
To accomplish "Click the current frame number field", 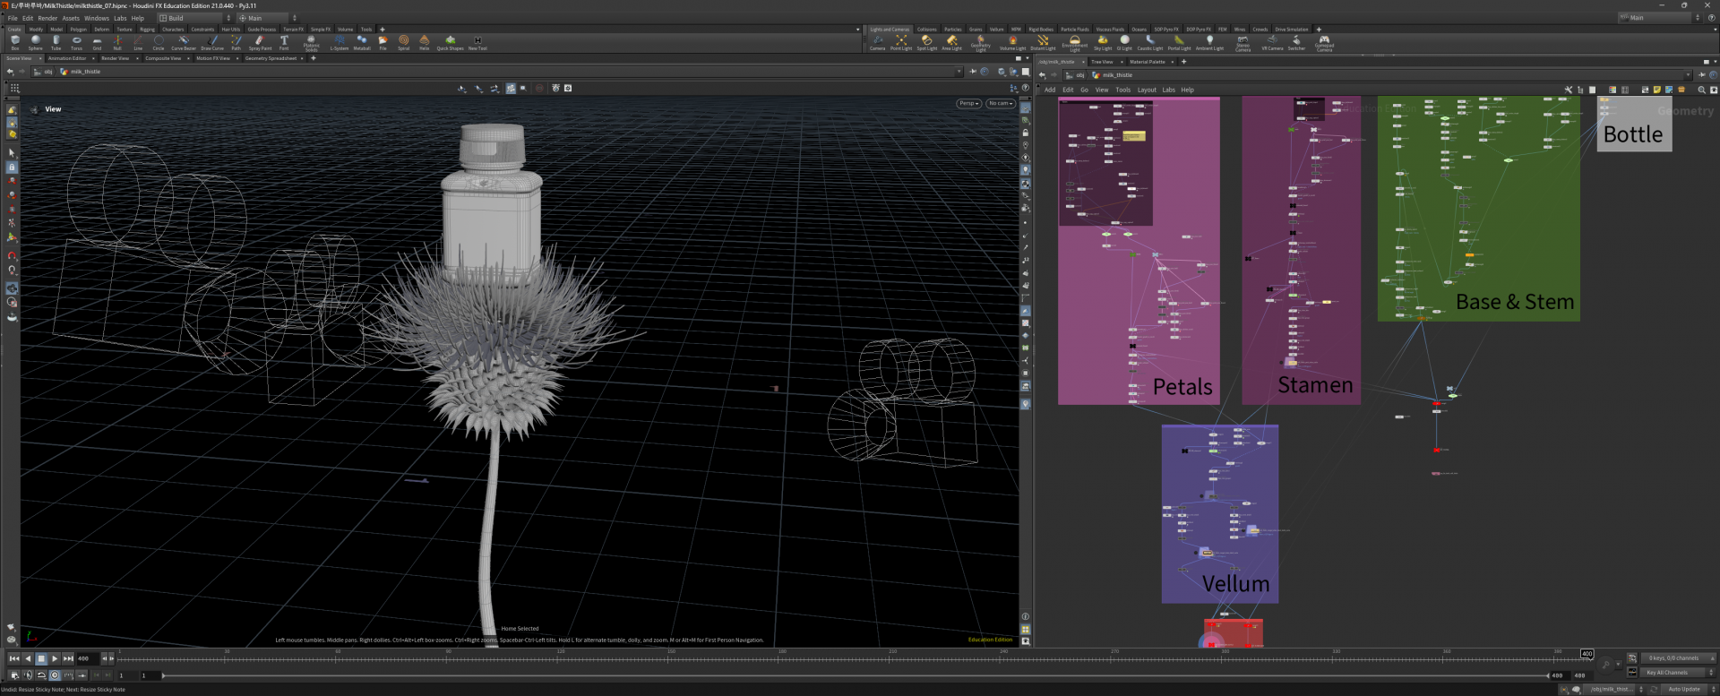I will point(87,658).
